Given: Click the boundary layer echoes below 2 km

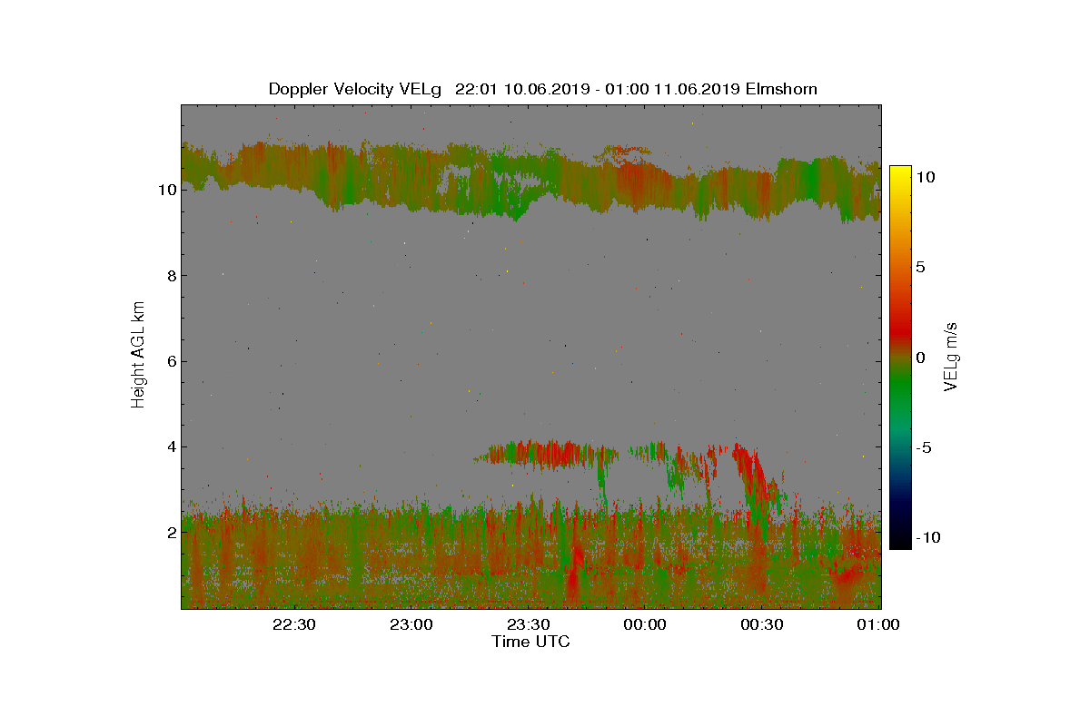Looking at the screenshot, I should [x=531, y=558].
